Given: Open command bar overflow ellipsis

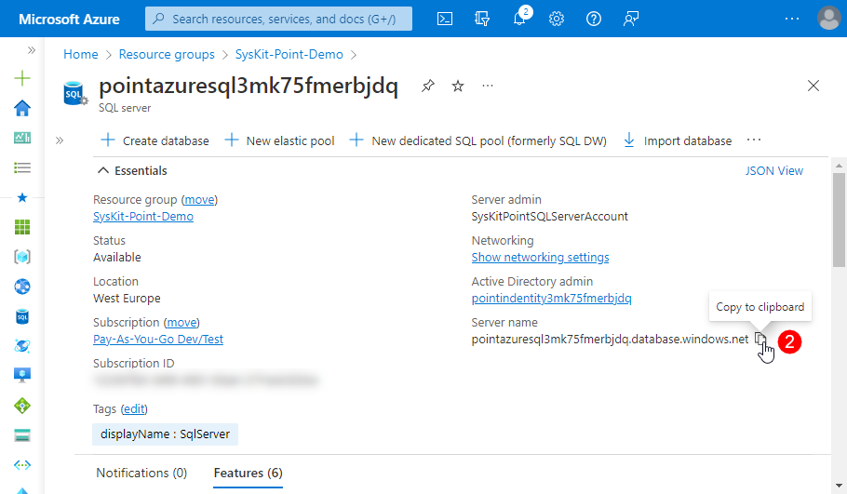Looking at the screenshot, I should 754,140.
